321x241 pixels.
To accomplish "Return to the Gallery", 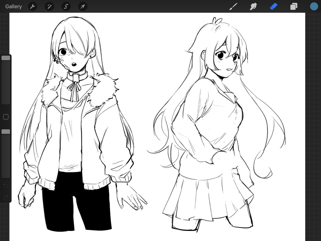I will click(x=13, y=6).
